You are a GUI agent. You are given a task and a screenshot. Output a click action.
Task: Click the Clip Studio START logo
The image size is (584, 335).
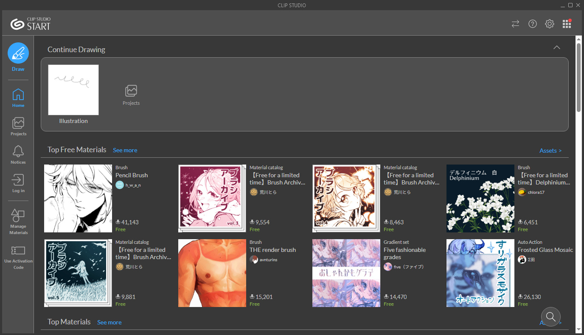31,24
